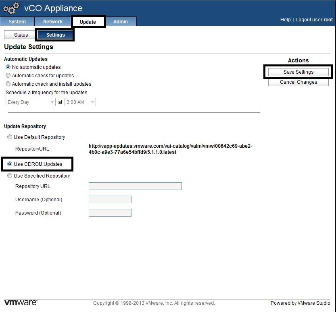Select No automatic updates radio button
The image size is (336, 312).
pos(8,67)
